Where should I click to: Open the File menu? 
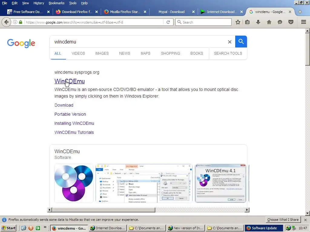point(5,3)
